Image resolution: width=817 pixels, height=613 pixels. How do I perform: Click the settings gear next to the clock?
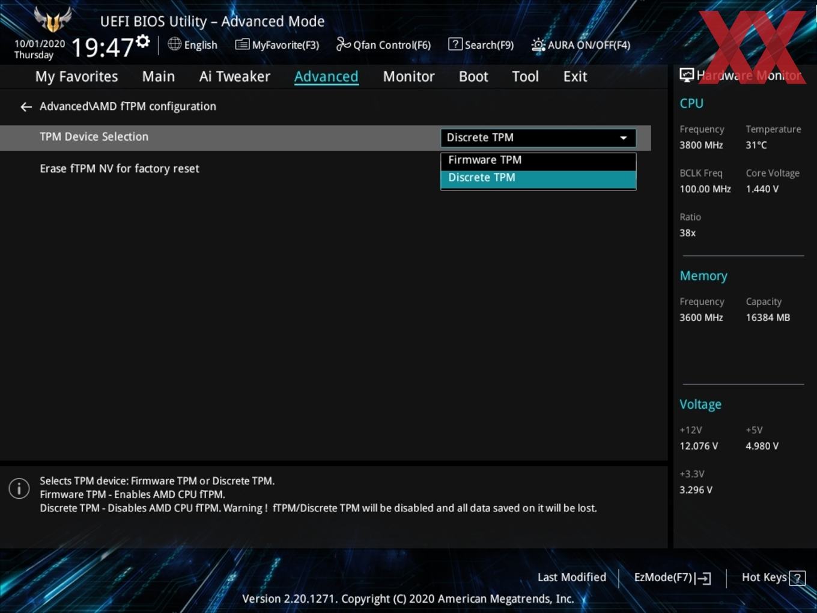(x=143, y=41)
